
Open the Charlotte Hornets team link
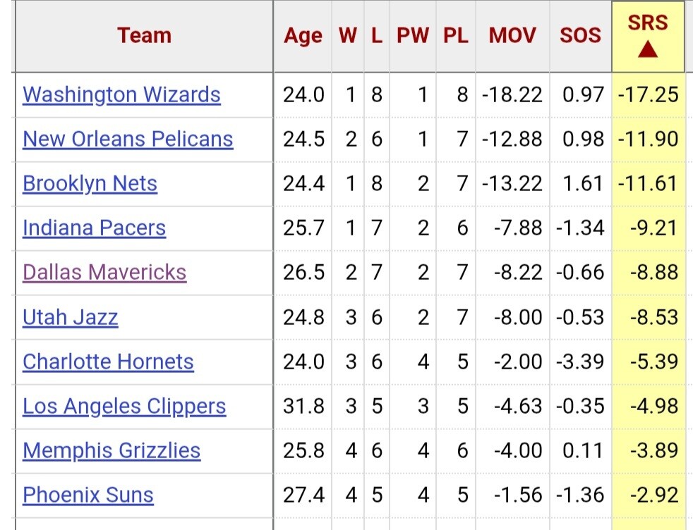pos(108,362)
